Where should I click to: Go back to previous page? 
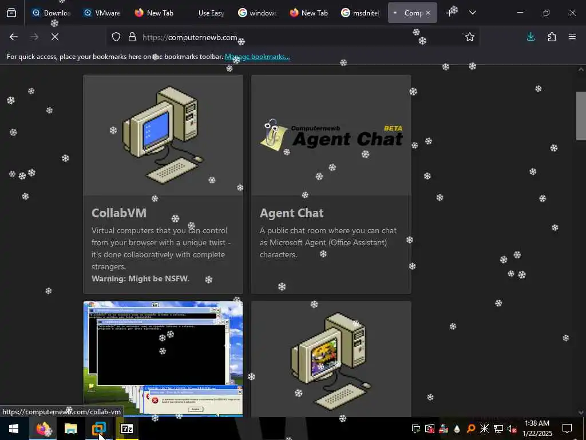tap(14, 37)
